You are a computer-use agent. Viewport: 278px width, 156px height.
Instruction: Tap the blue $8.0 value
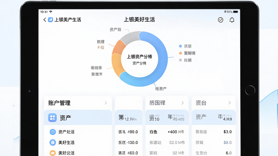point(228,142)
